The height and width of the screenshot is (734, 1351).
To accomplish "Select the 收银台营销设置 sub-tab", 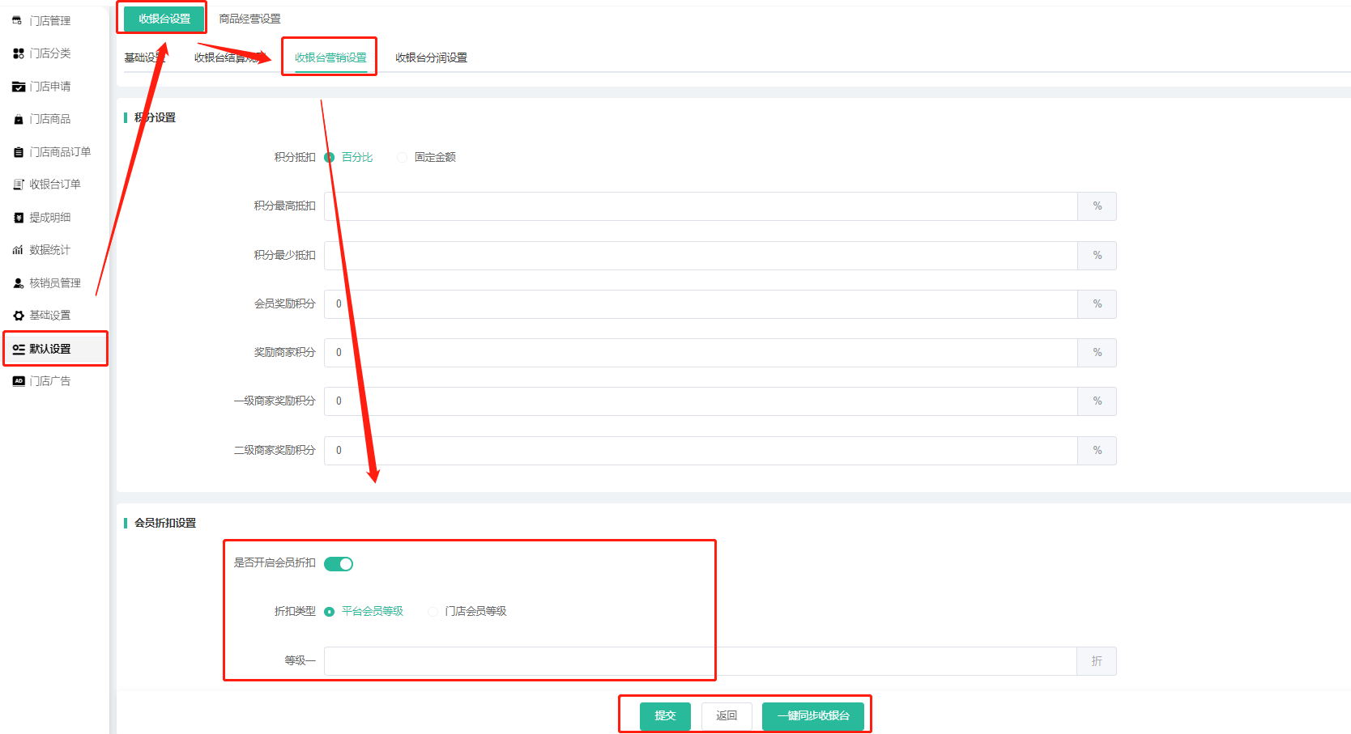I will [x=330, y=57].
